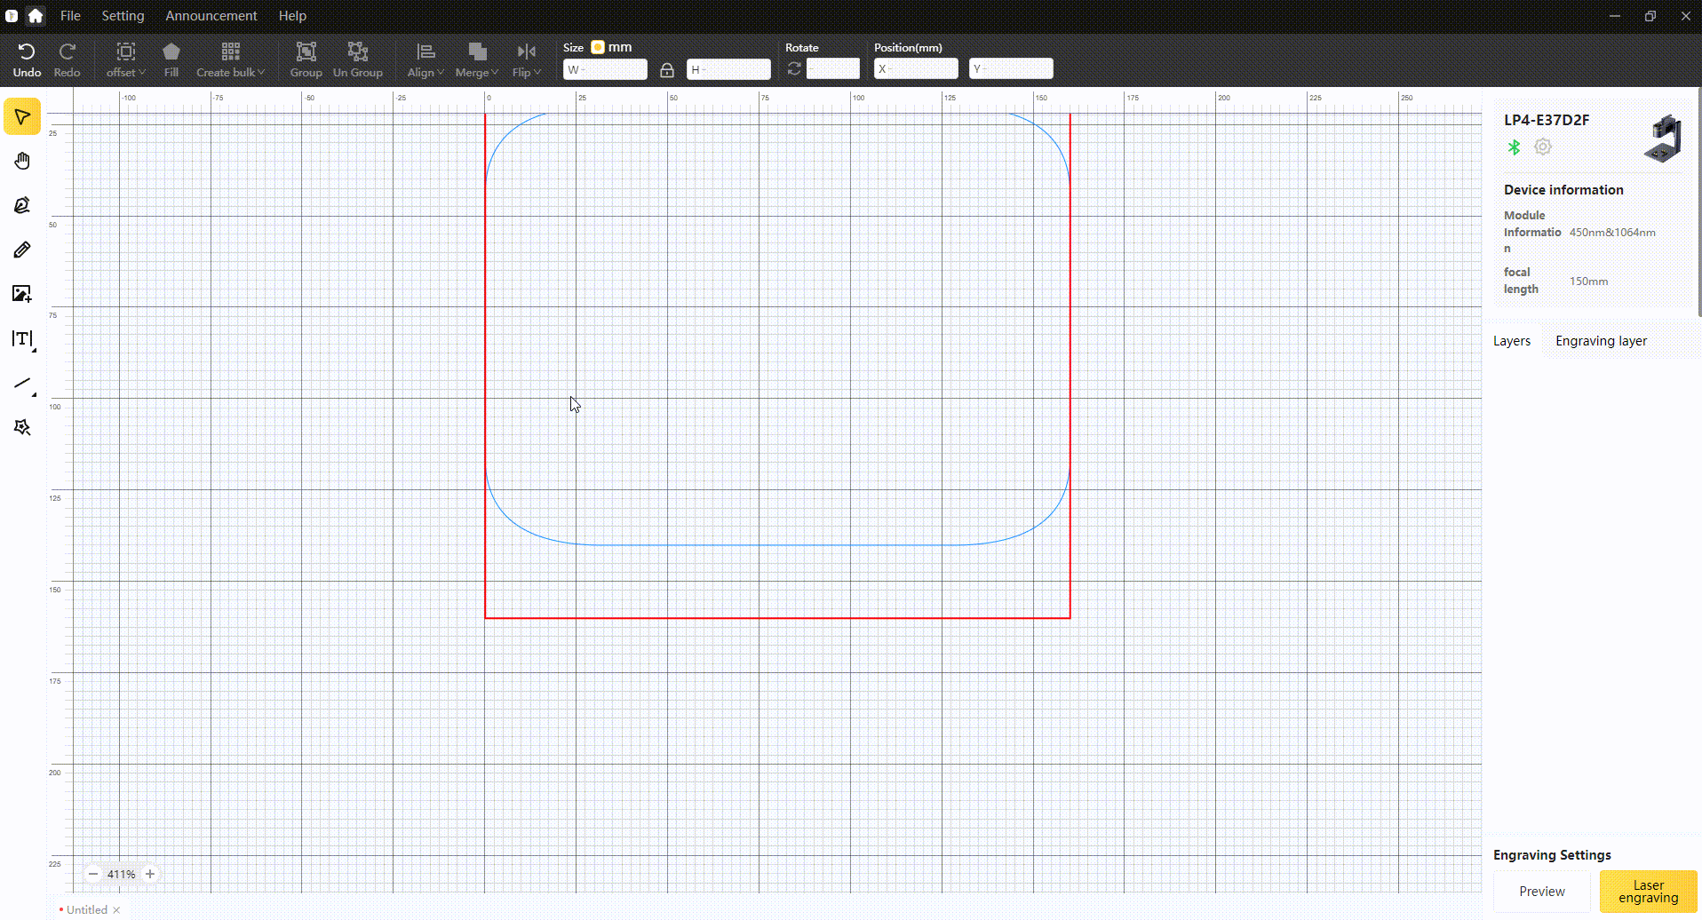Screen dimensions: 1702x920
Task: Select the arrow selection tool
Action: pos(22,116)
